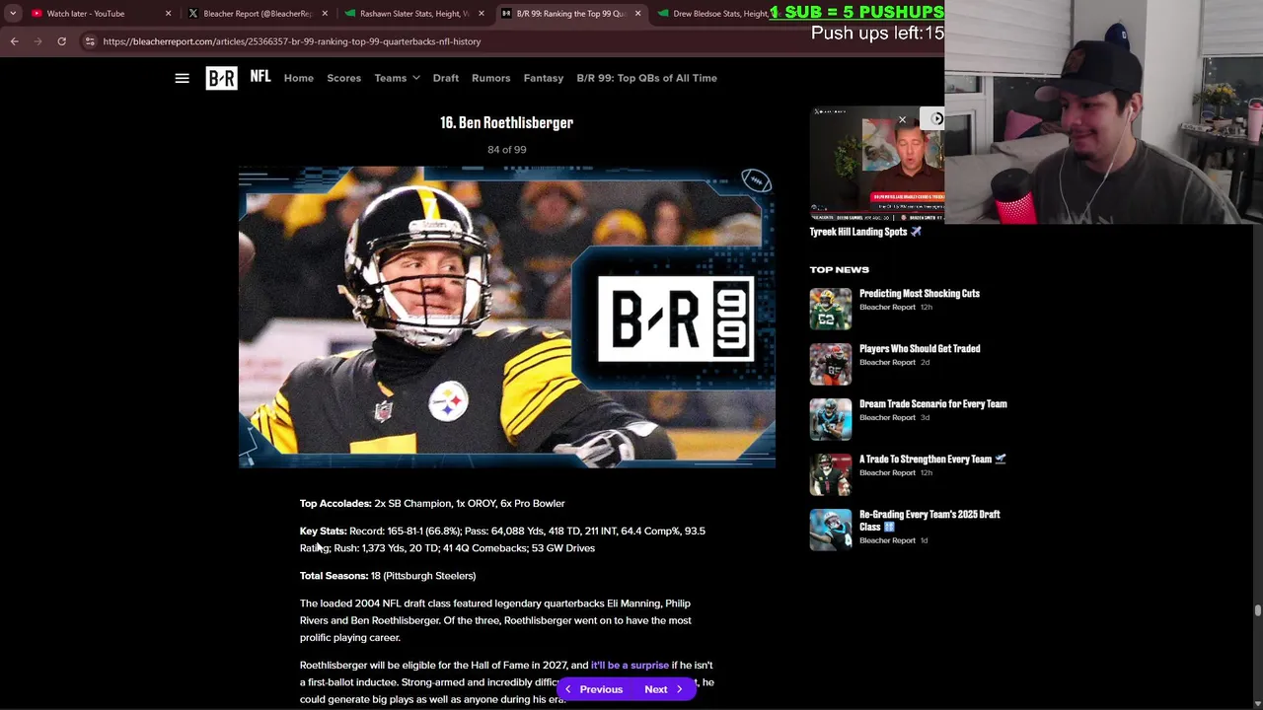The height and width of the screenshot is (710, 1263).
Task: Click the B/R logo
Action: coord(221,78)
